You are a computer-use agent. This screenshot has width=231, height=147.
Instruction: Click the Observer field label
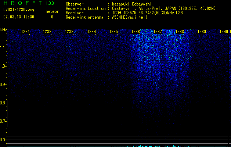(x=75, y=4)
